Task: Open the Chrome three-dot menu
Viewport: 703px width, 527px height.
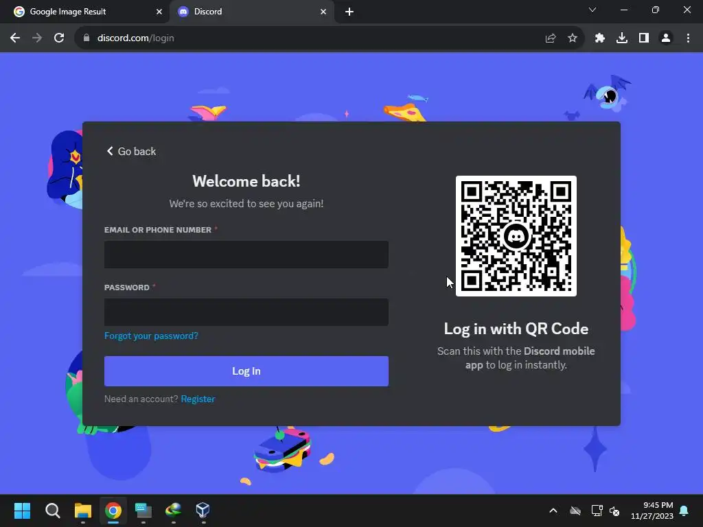Action: (x=688, y=38)
